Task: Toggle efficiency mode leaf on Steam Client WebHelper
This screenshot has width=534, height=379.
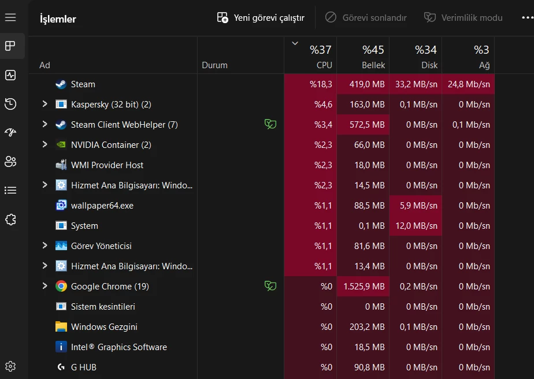Action: 270,124
